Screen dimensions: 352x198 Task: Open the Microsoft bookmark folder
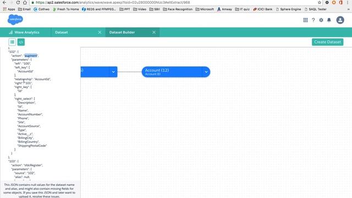205,9
